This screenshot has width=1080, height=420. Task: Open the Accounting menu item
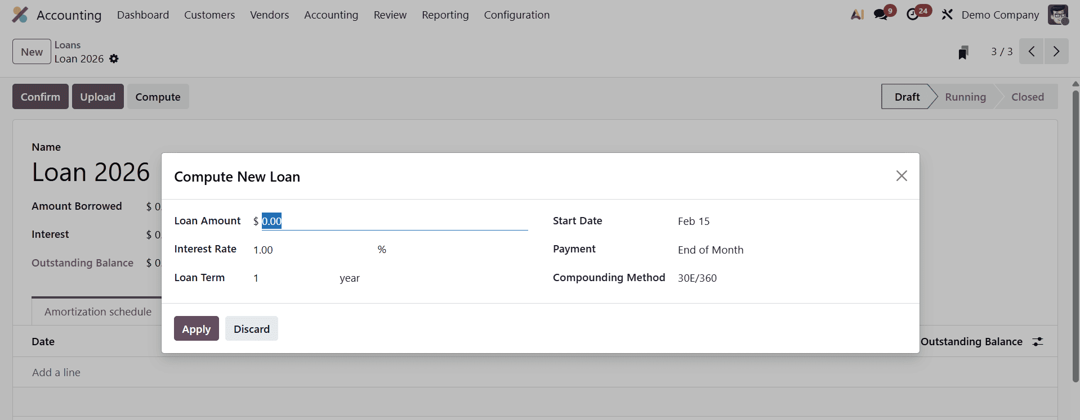pos(331,15)
